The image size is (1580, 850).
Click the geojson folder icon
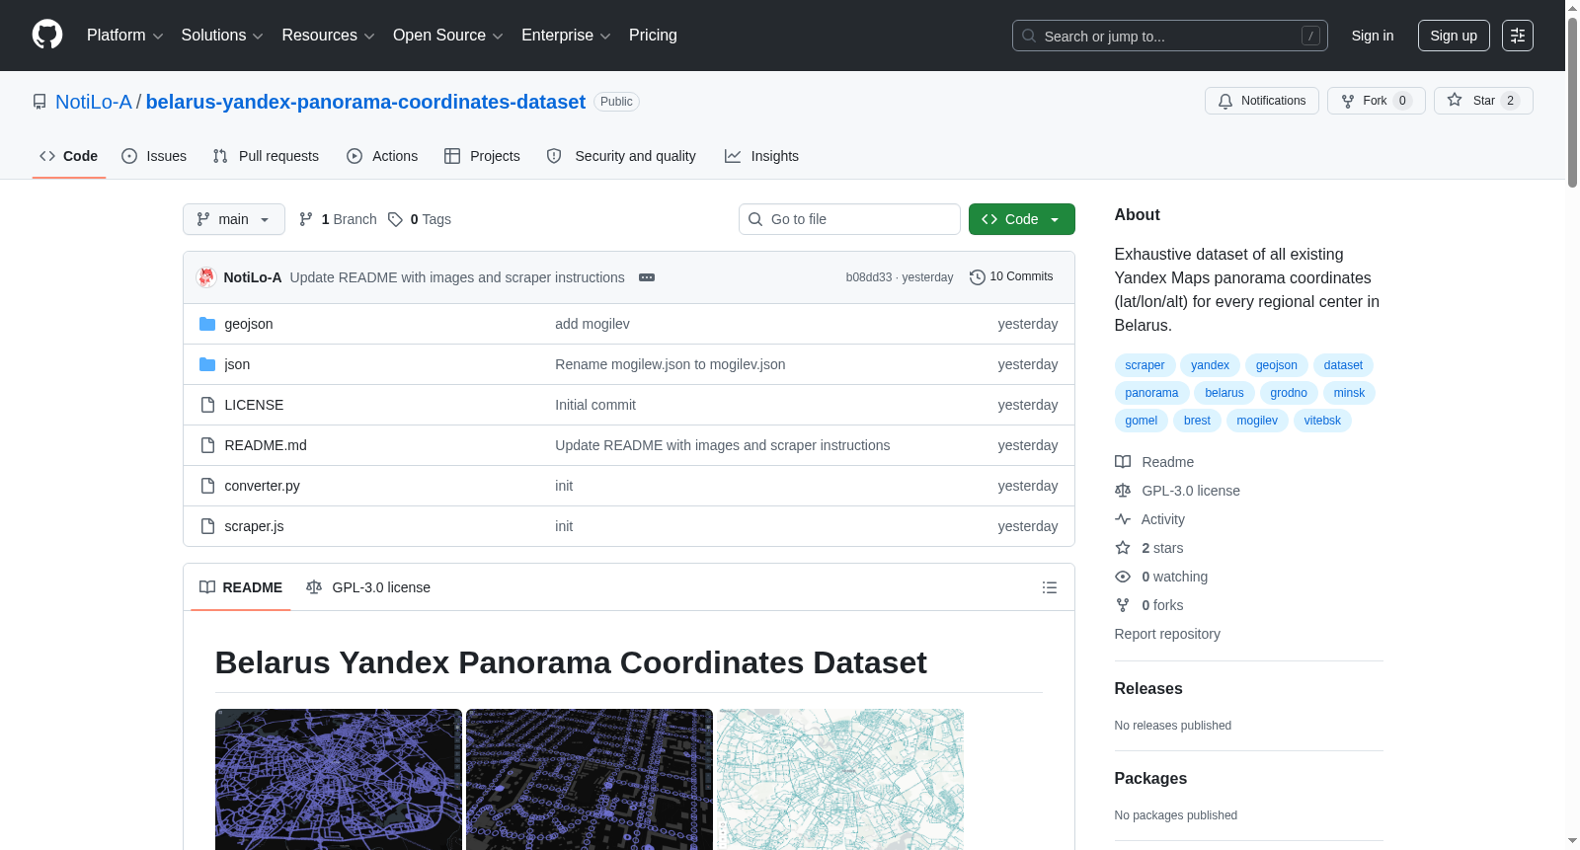pos(207,324)
